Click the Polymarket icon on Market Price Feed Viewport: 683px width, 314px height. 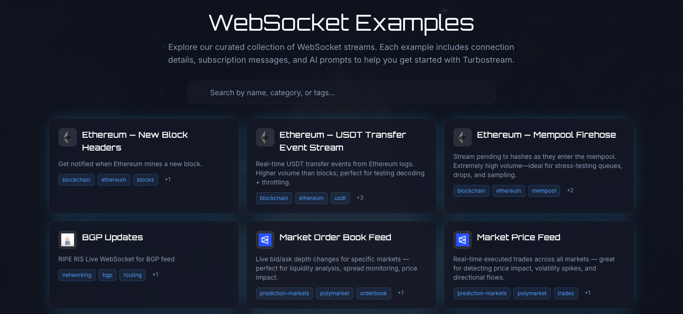[463, 240]
